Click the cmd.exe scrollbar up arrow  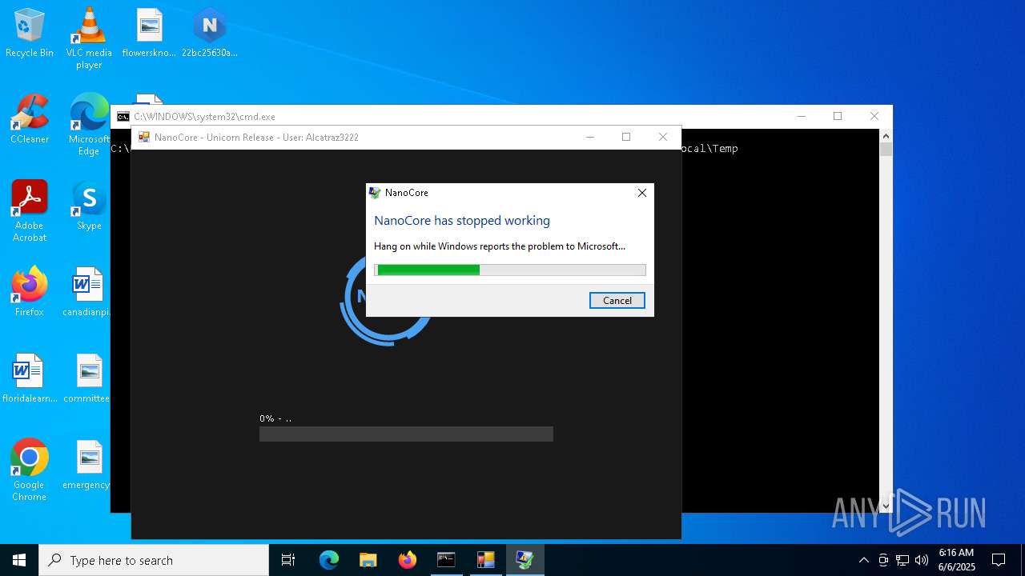[x=886, y=136]
